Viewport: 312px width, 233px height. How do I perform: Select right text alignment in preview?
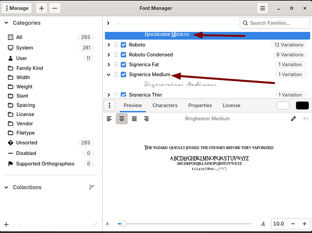(x=146, y=119)
